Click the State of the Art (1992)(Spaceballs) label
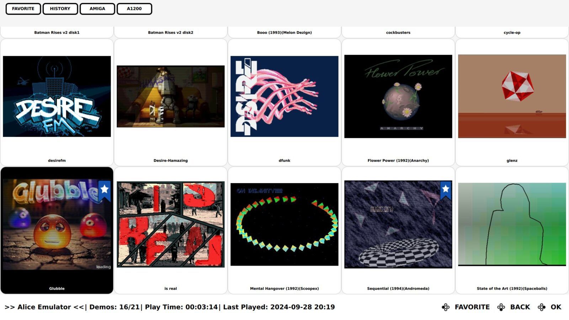The image size is (569, 320). point(512,289)
